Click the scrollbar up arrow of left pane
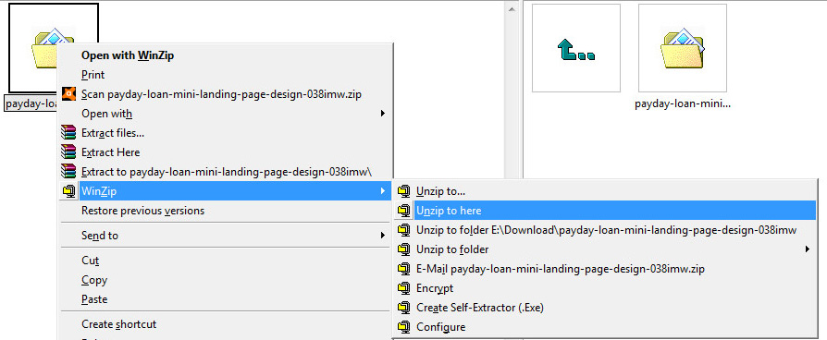This screenshot has width=827, height=340. (x=511, y=9)
